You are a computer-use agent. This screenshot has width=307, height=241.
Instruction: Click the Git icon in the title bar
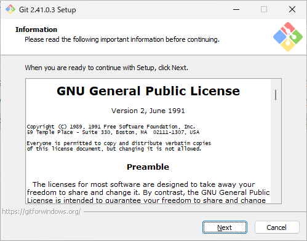pos(10,9)
